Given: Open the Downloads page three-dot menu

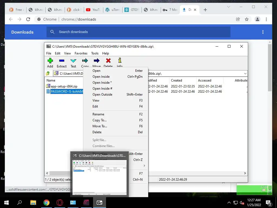Looking at the screenshot, I should (x=263, y=32).
